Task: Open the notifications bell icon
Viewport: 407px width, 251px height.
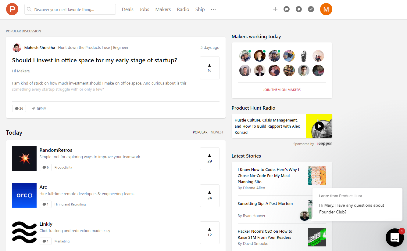Action: tap(299, 9)
